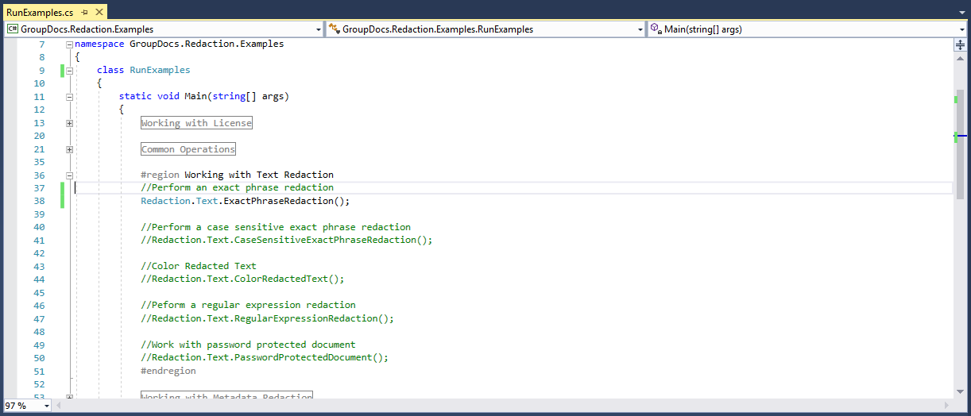
Task: Open the Main(string[] args) member dropdown
Action: click(961, 29)
